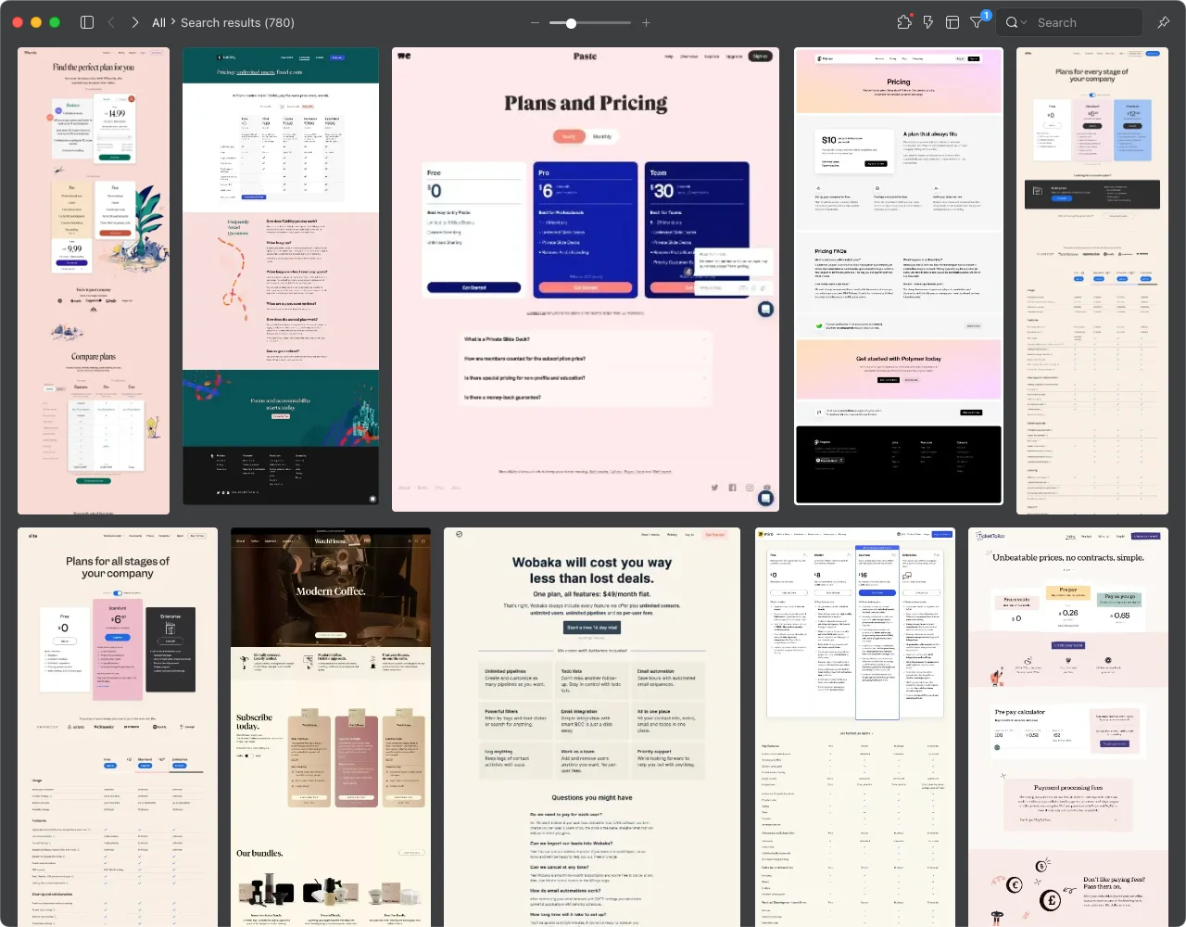Decrease thumbnail size with minus icon

coord(535,22)
